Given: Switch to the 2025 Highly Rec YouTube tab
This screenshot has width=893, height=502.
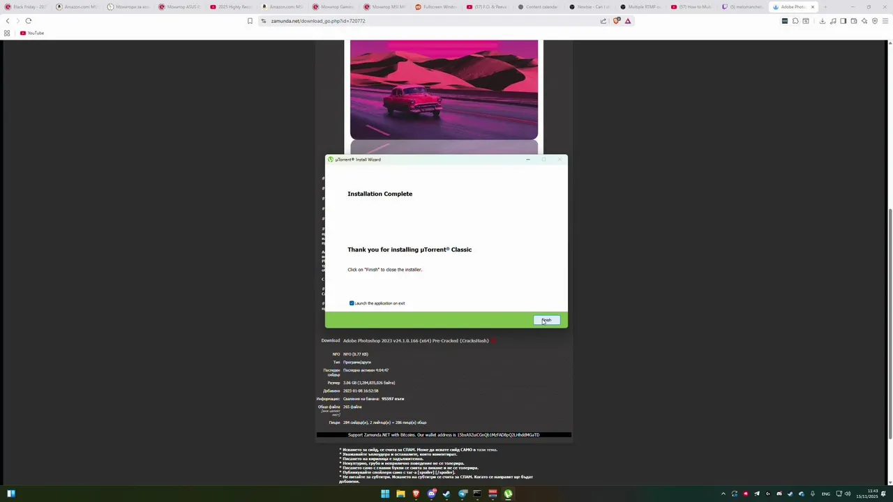Looking at the screenshot, I should (x=231, y=7).
